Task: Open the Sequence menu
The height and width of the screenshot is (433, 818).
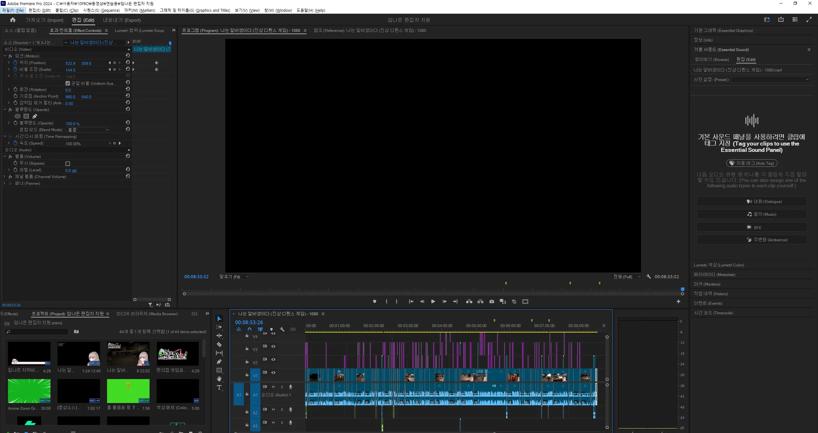Action: (x=101, y=10)
